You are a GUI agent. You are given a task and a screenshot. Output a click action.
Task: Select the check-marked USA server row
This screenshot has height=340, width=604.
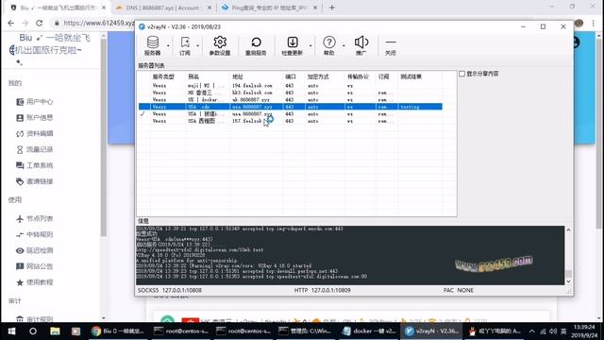tap(291, 113)
